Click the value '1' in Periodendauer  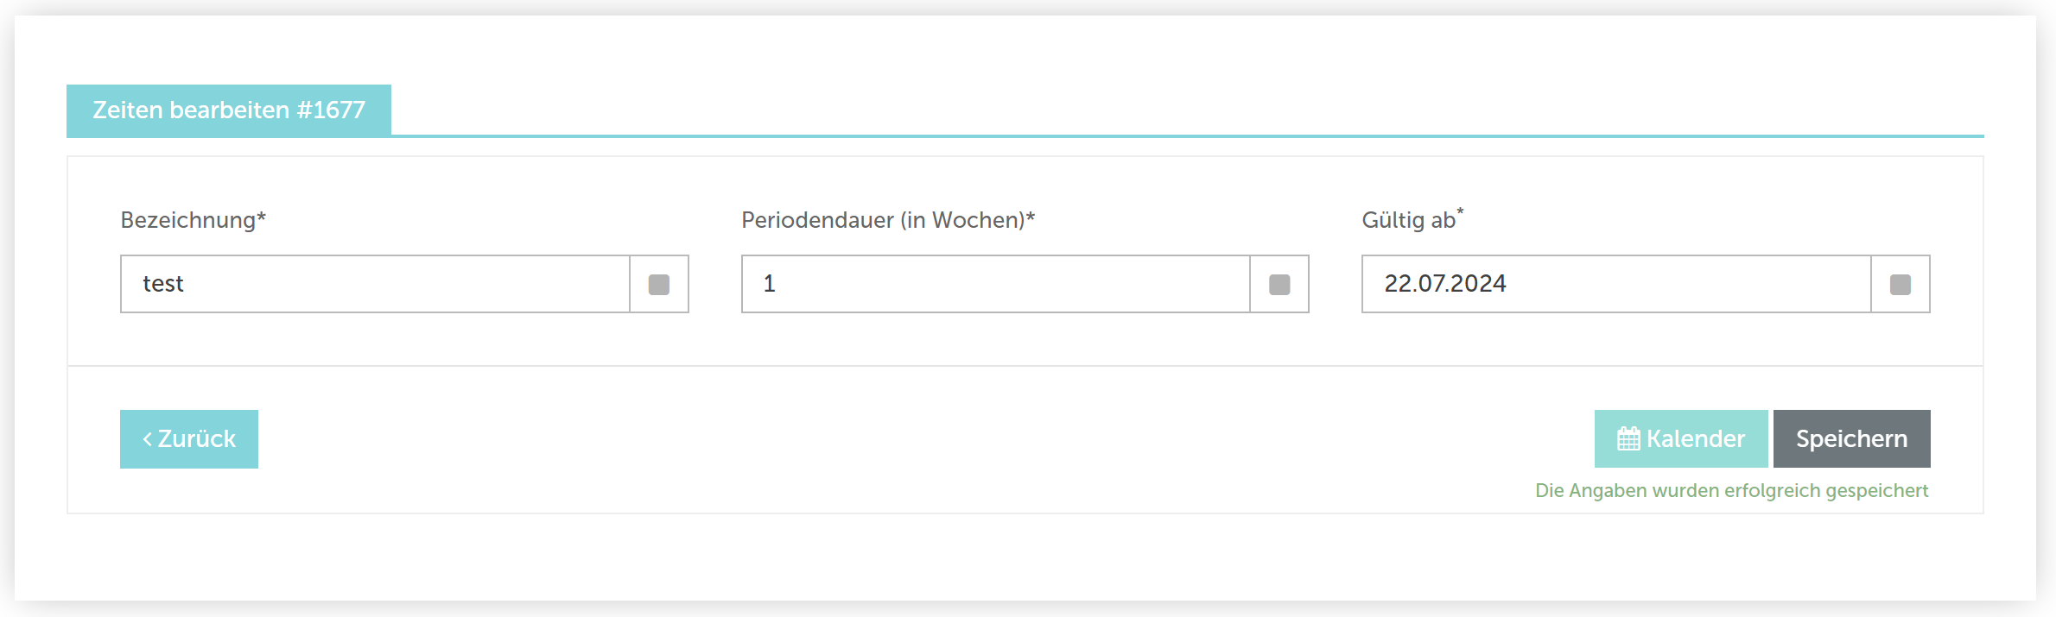[770, 284]
